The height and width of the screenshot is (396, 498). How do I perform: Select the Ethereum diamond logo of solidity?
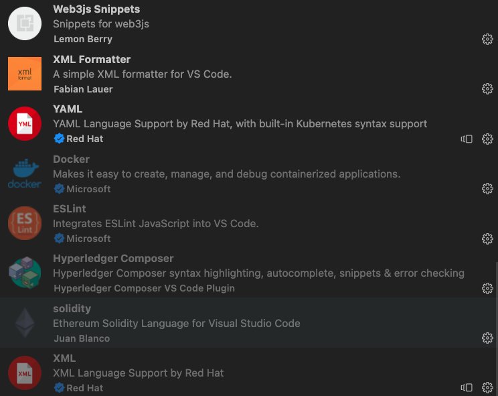coord(25,323)
